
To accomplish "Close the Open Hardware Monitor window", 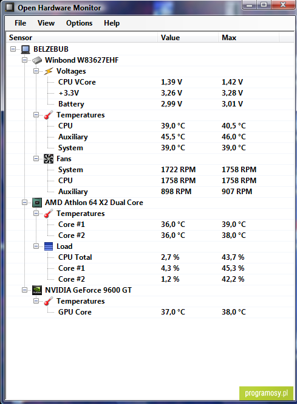I will [283, 5].
